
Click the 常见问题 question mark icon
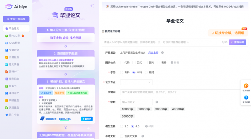point(246,97)
